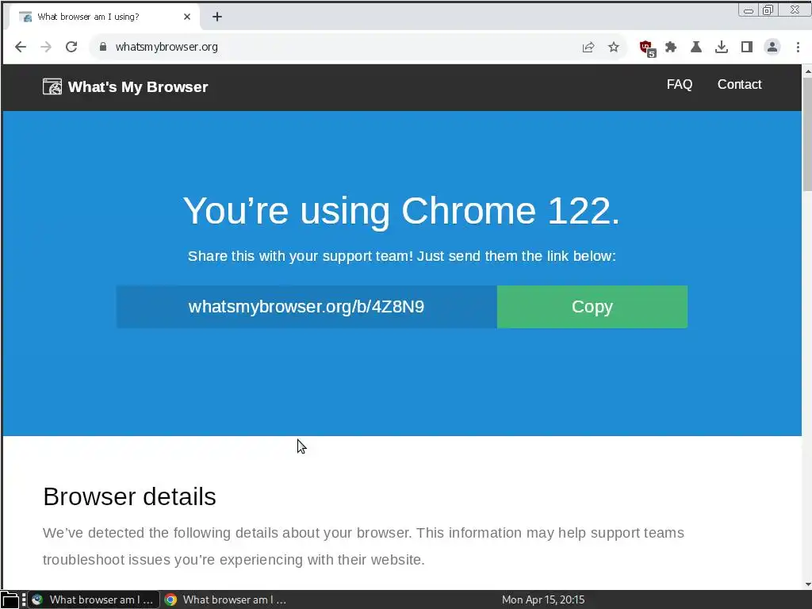Click the page's vertical scrollbar thumb

point(806,134)
